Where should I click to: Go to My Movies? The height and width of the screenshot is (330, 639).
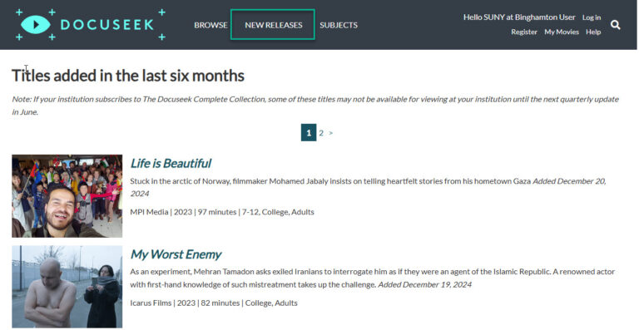[x=562, y=32]
